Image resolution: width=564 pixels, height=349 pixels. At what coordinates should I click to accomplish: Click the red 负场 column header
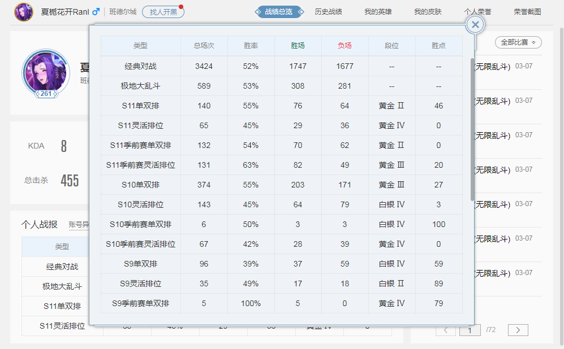click(345, 46)
